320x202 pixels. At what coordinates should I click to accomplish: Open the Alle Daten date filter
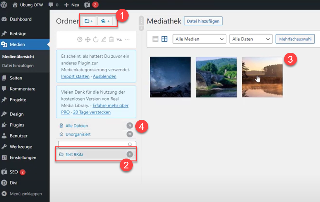pos(251,39)
